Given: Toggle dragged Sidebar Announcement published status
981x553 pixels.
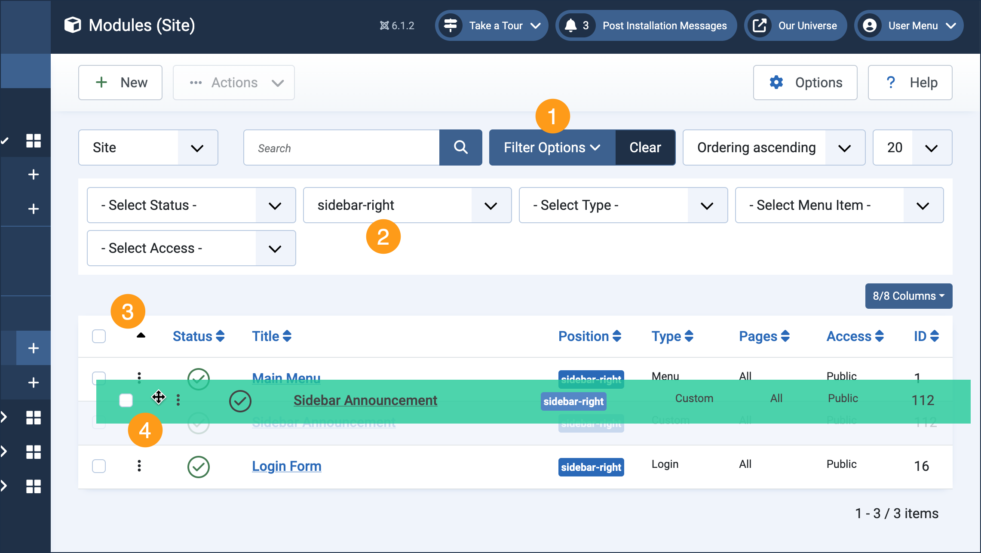Looking at the screenshot, I should click(240, 401).
